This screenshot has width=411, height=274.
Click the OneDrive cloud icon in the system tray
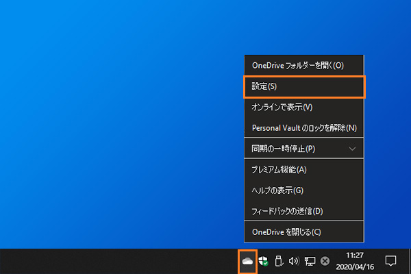point(247,261)
